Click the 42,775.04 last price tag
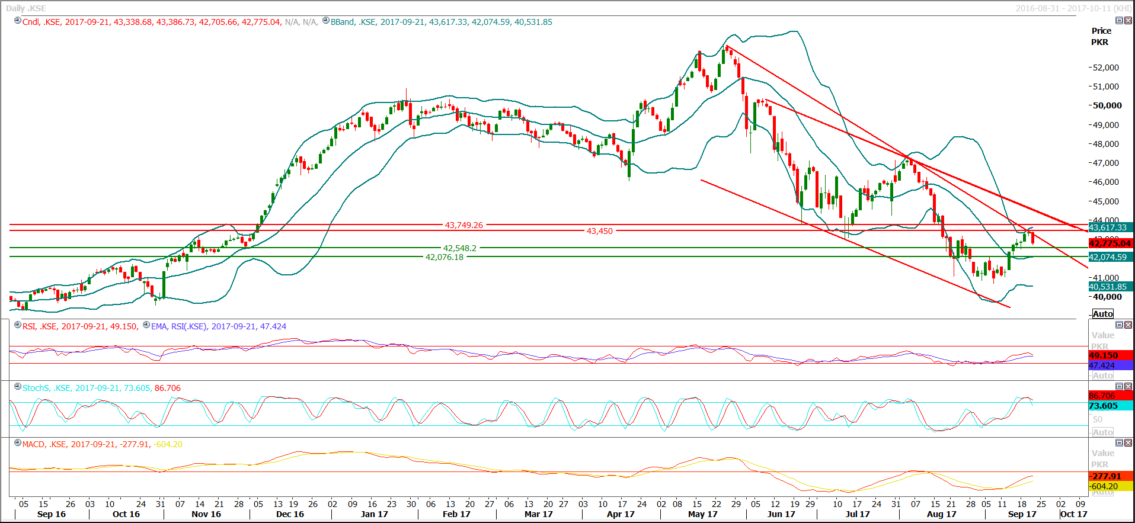 pyautogui.click(x=1111, y=243)
